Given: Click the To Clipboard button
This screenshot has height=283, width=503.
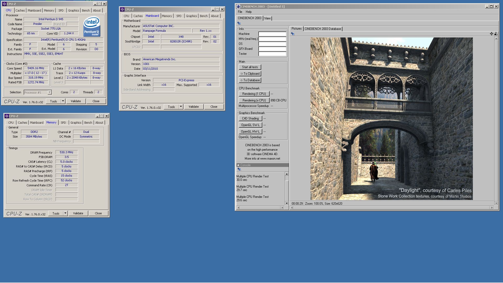Looking at the screenshot, I should pyautogui.click(x=250, y=74).
